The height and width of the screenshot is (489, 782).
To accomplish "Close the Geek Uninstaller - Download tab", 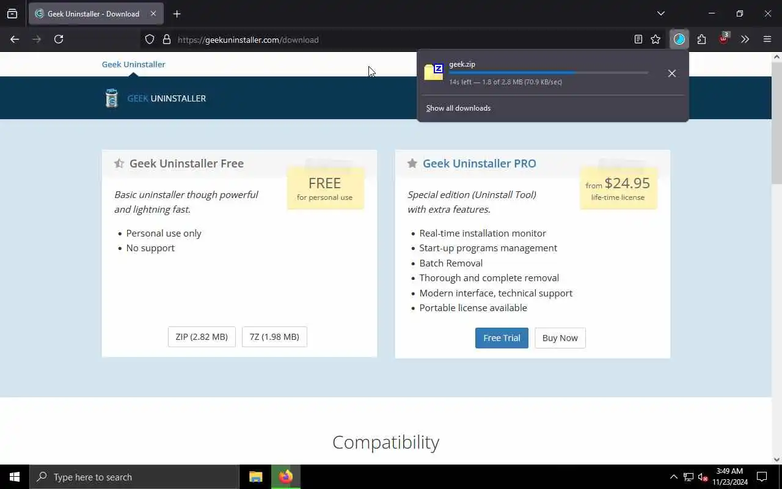I will (153, 13).
